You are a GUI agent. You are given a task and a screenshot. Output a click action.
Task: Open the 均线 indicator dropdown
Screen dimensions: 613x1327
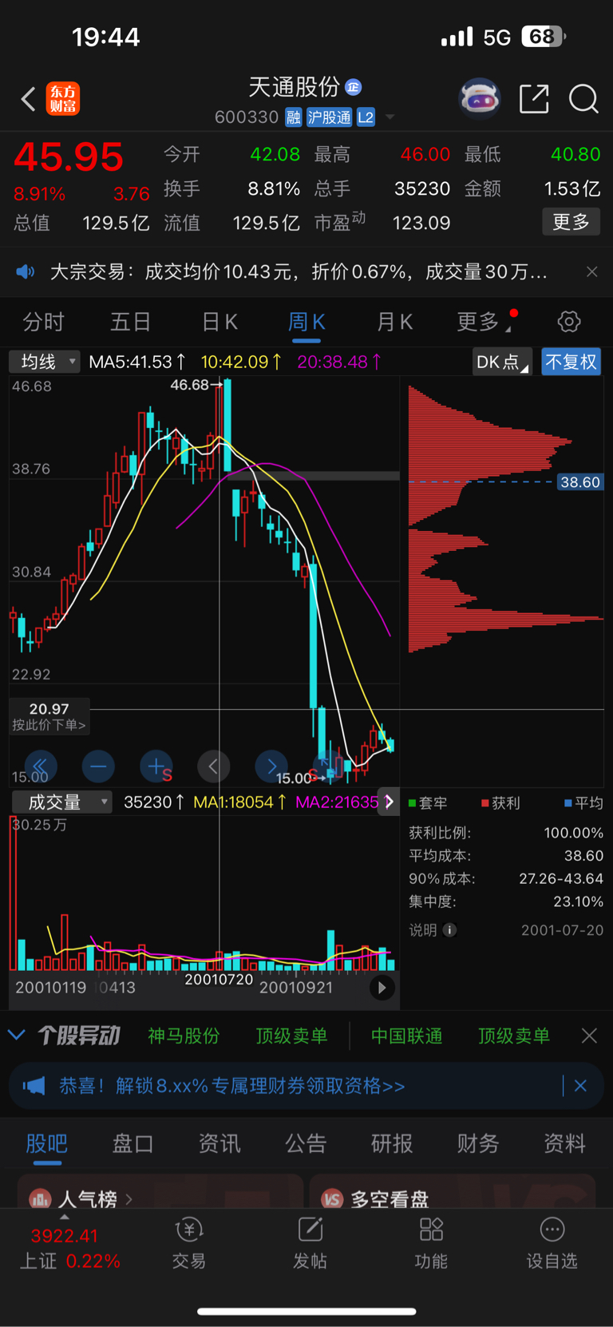(x=45, y=362)
